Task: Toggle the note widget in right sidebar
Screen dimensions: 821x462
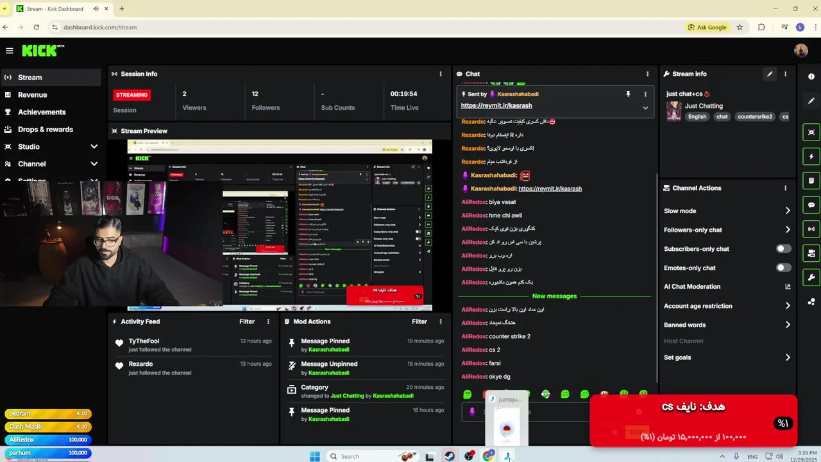Action: [x=811, y=181]
